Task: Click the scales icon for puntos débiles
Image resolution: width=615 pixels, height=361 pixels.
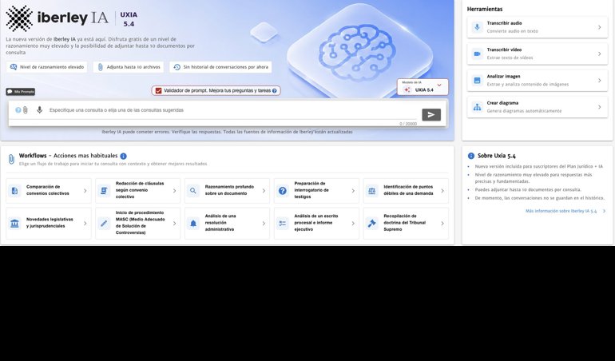Action: (372, 191)
